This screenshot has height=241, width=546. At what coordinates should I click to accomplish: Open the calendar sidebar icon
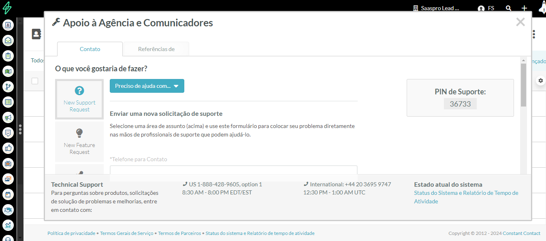8,194
